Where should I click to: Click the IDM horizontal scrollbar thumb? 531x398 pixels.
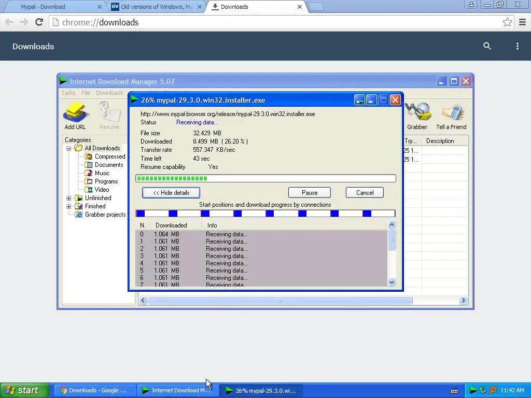[x=280, y=301]
